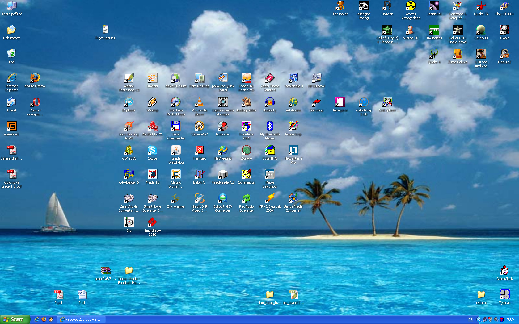The height and width of the screenshot is (324, 519).
Task: Click the Winamp shortcut icon
Action: [152, 102]
